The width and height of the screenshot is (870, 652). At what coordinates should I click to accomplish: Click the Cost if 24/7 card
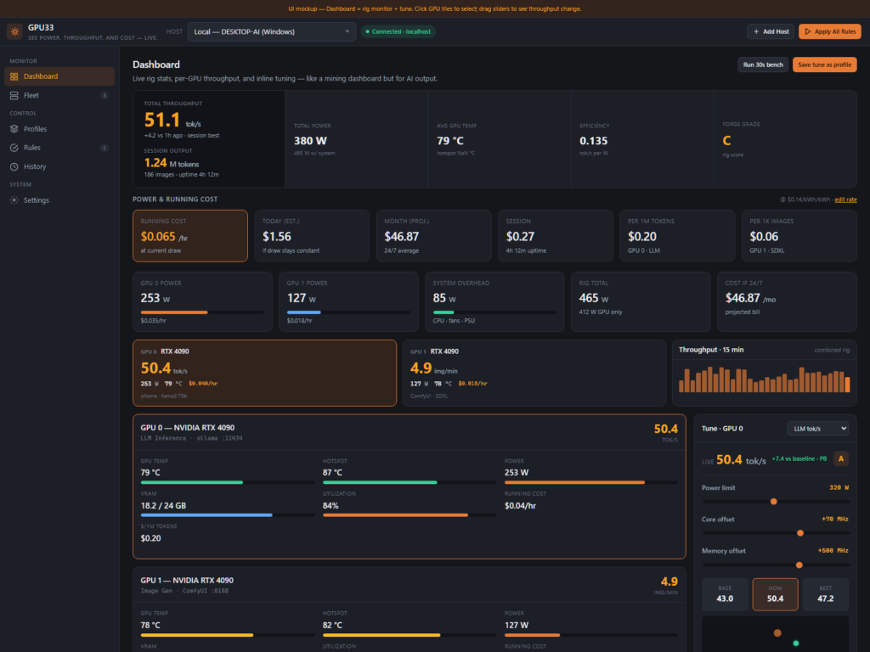point(787,301)
